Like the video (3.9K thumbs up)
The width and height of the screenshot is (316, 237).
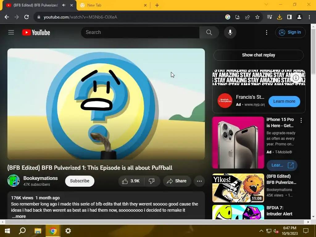coord(131,181)
